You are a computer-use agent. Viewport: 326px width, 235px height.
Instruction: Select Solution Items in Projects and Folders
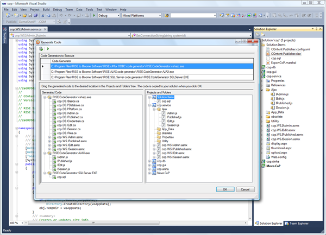pyautogui.click(x=166, y=97)
